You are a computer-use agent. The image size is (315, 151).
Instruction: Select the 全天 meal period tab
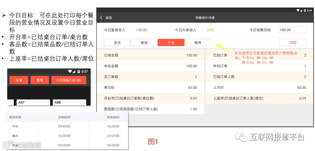pyautogui.click(x=117, y=43)
